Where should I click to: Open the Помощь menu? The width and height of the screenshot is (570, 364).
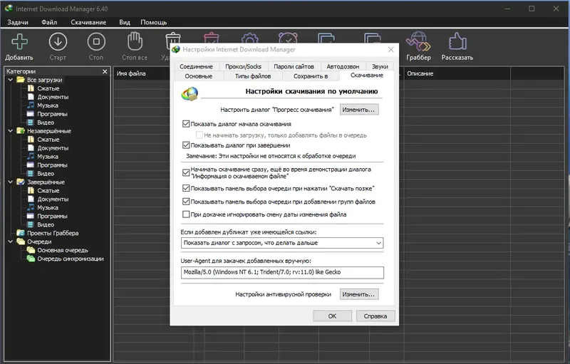153,22
